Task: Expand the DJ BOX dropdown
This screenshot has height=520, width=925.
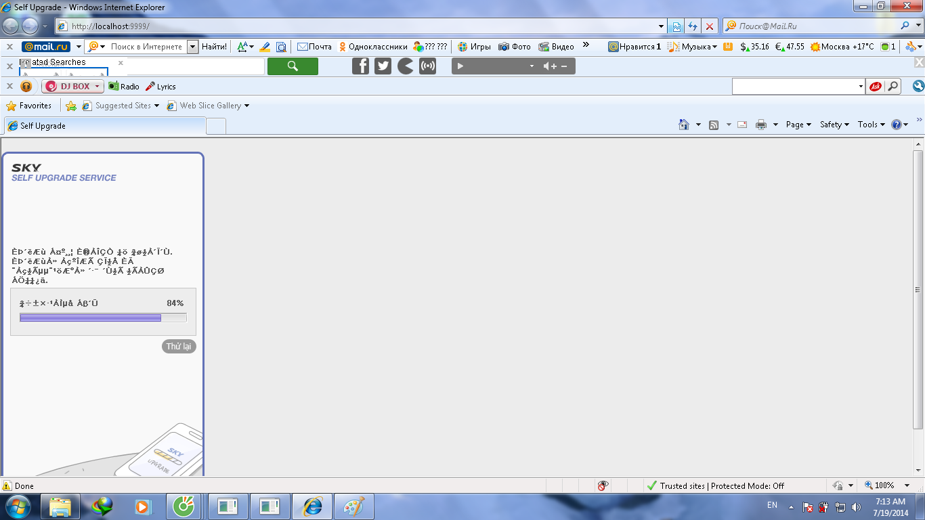Action: [x=98, y=87]
